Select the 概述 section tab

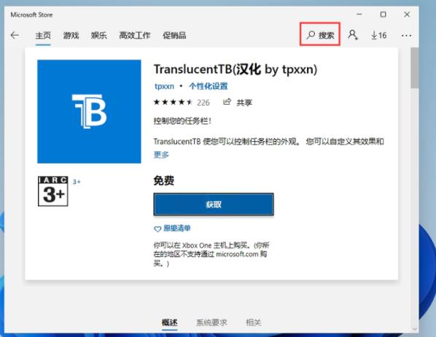pos(169,322)
